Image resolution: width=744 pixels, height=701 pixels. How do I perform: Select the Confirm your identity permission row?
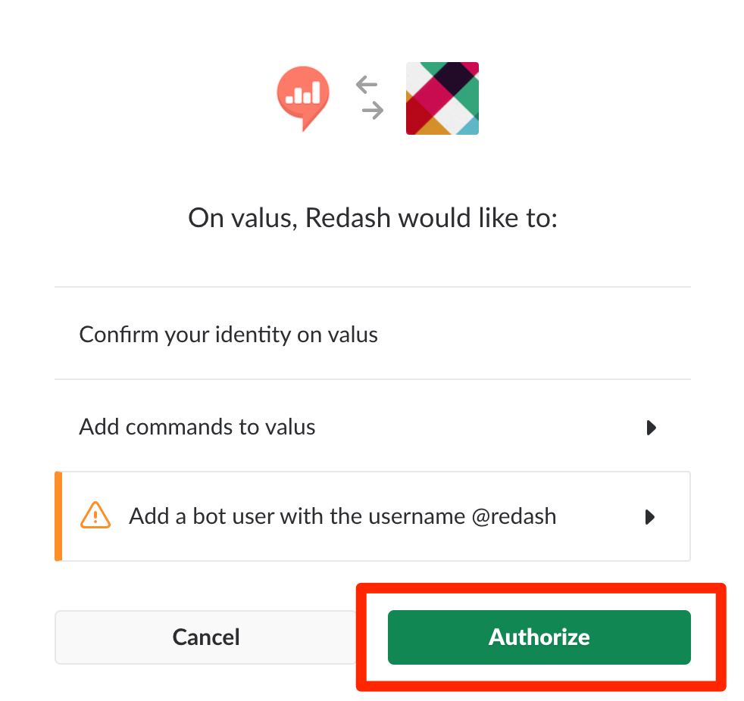(227, 334)
